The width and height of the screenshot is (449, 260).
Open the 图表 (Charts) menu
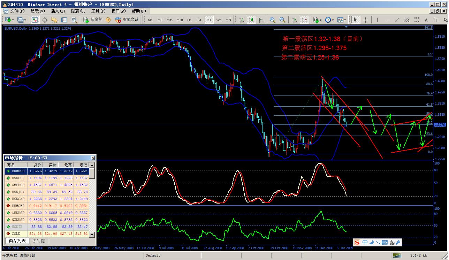coord(78,11)
